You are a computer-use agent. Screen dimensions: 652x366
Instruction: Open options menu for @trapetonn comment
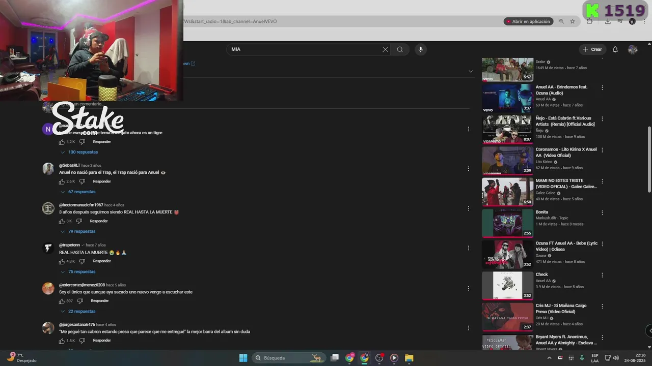pyautogui.click(x=468, y=248)
